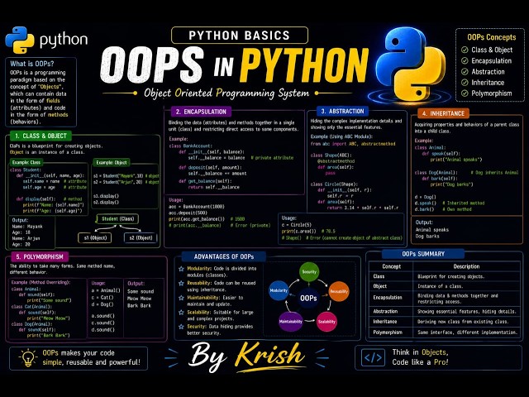Click the 'c = Circle(5)' usage line
The height and width of the screenshot is (397, 529).
[x=297, y=225]
